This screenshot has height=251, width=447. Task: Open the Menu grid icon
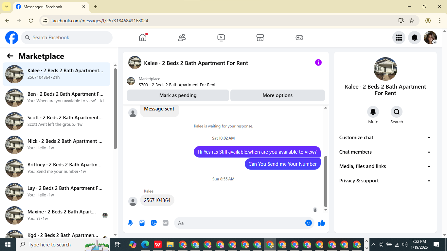[x=399, y=38]
